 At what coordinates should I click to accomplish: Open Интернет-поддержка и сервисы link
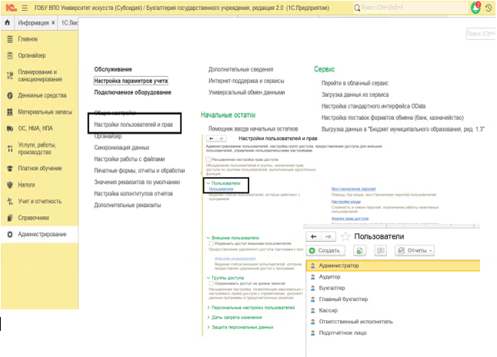click(x=246, y=81)
